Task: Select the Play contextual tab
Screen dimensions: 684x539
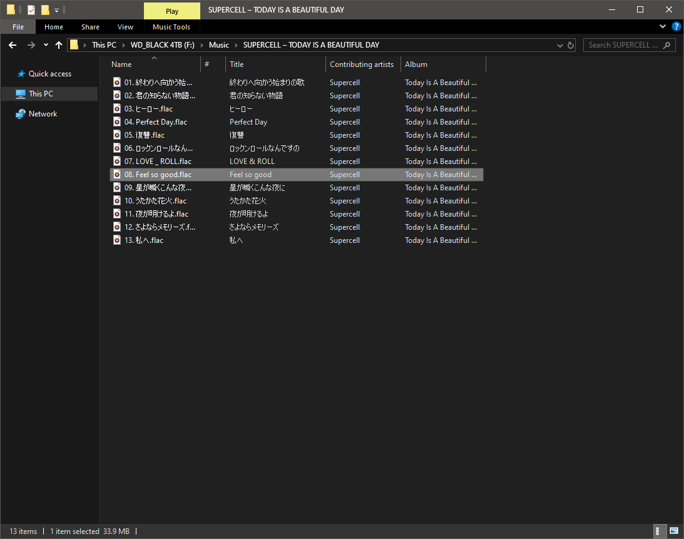Action: coord(172,11)
